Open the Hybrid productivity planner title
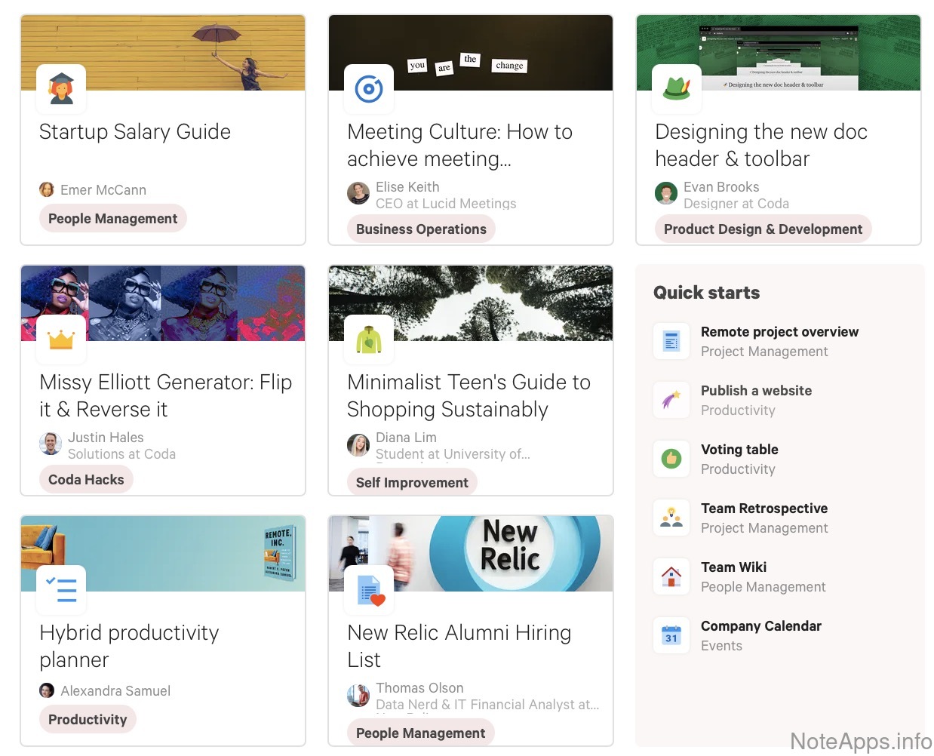The width and height of the screenshot is (934, 756). (129, 646)
